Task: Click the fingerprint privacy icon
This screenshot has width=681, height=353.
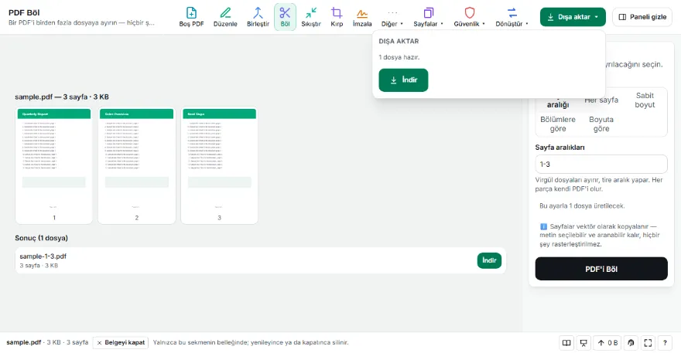Action: coord(631,343)
